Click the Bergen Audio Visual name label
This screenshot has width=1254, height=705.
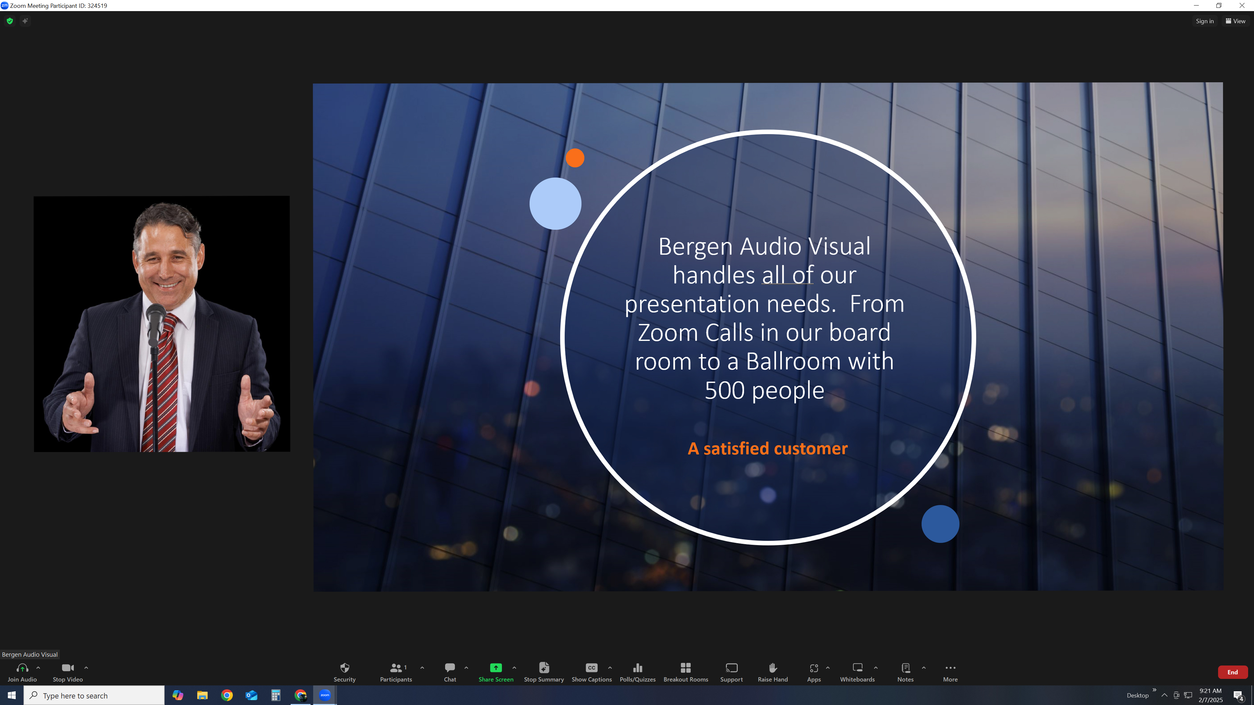(30, 654)
